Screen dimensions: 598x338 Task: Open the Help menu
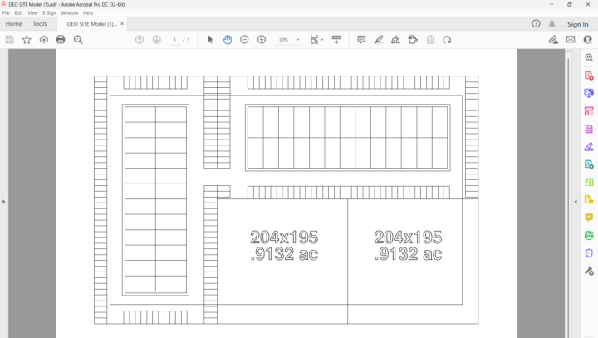tap(88, 13)
